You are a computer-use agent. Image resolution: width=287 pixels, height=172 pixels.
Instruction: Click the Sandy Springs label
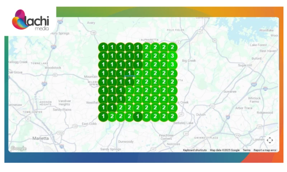110,149
